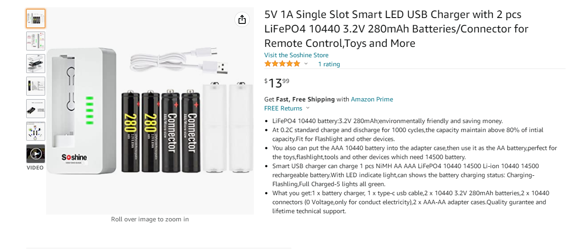Screen dimensions: 575x252
Task: Click the main product image of the charger
Action: point(150,110)
